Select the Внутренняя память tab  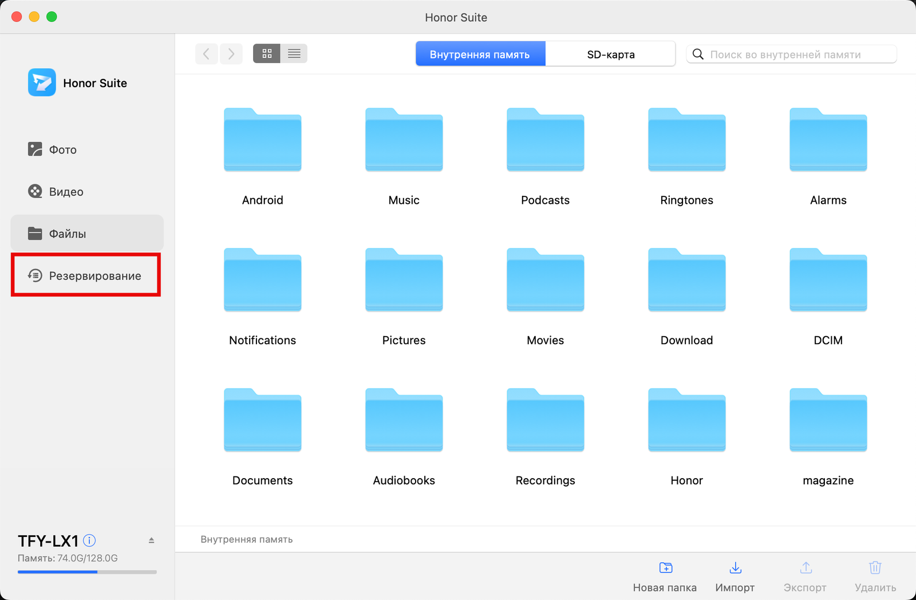480,54
